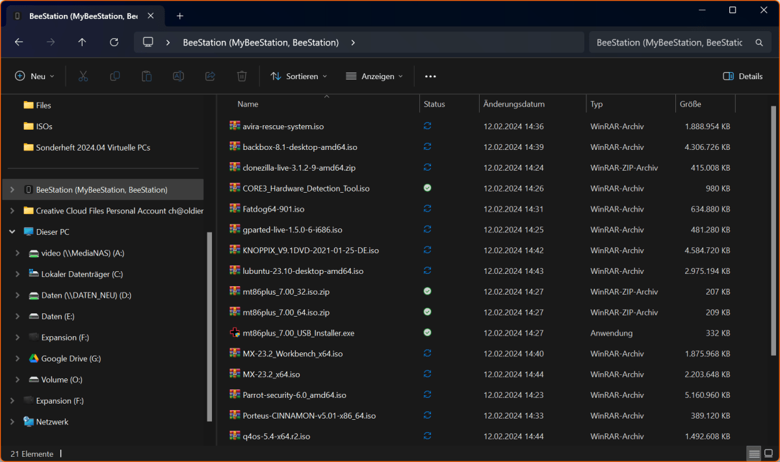
Task: Open the three-dots more options menu
Action: point(430,76)
